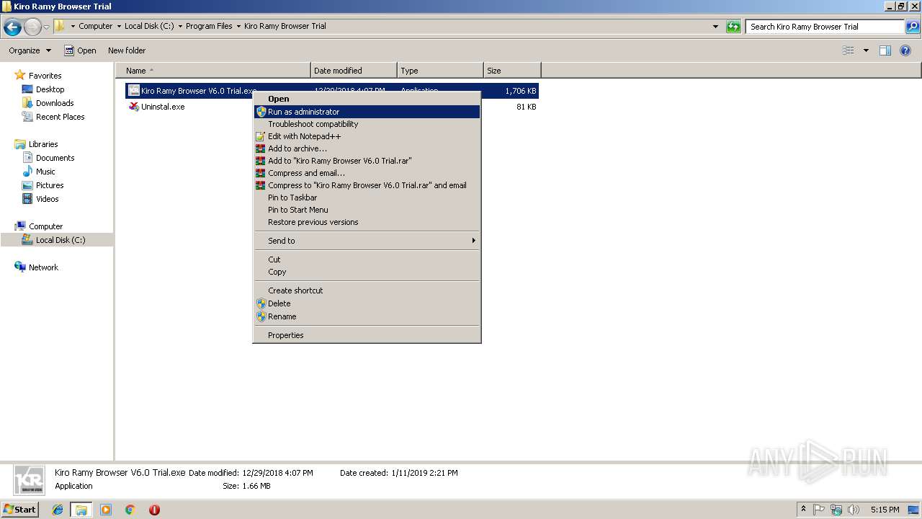The width and height of the screenshot is (922, 519).
Task: Click the Windows Explorer taskbar icon
Action: [x=81, y=510]
